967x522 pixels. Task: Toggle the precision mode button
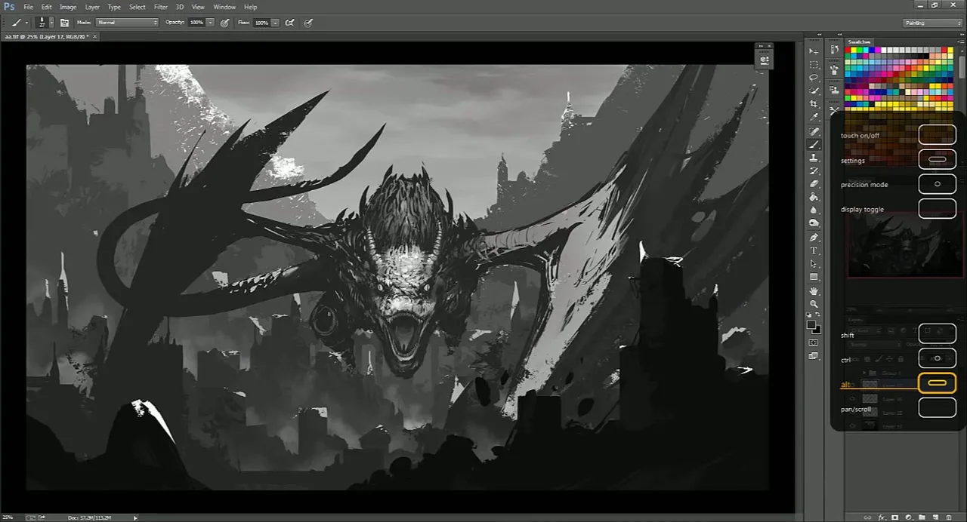[x=937, y=184]
